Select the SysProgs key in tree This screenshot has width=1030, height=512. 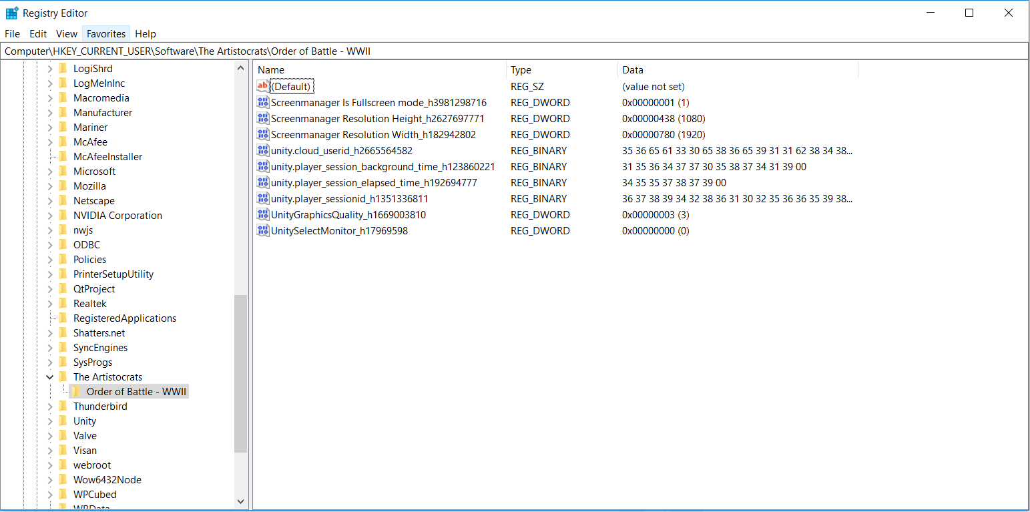[93, 362]
